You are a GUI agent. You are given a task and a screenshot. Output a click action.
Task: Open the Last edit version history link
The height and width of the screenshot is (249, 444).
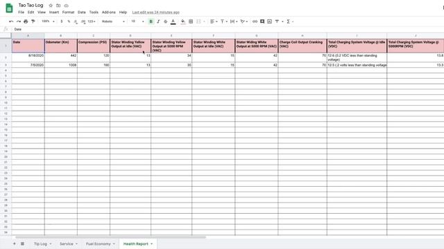pos(155,12)
